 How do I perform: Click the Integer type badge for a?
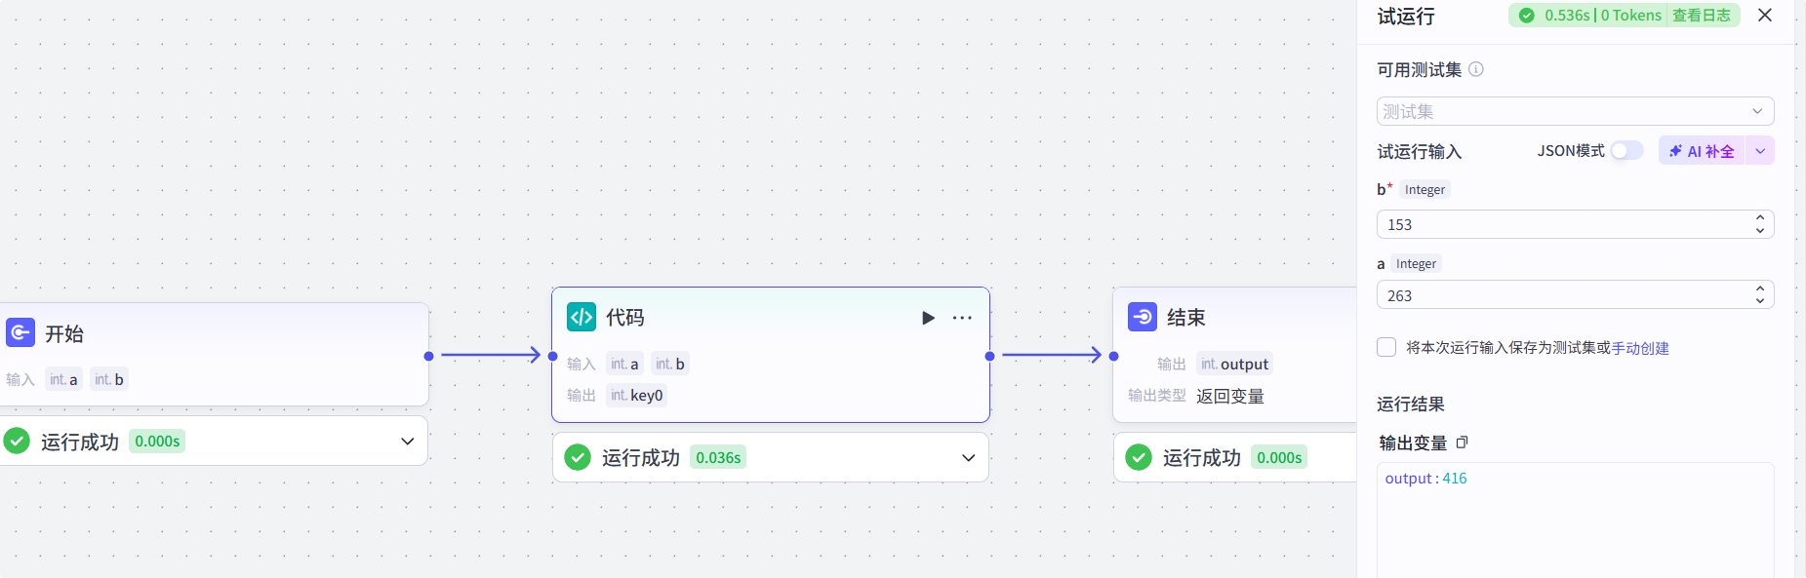(x=1416, y=263)
